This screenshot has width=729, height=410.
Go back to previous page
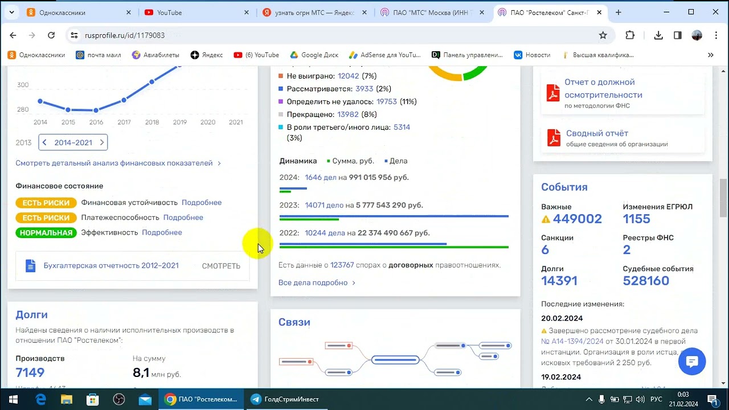(x=13, y=35)
